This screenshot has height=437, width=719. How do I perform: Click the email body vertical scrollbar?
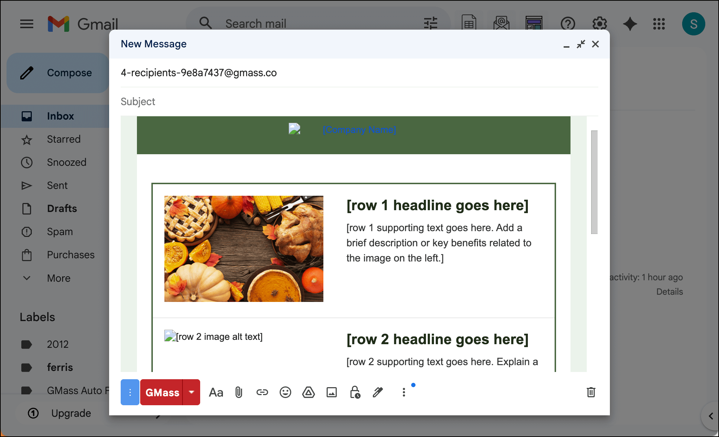(x=594, y=182)
